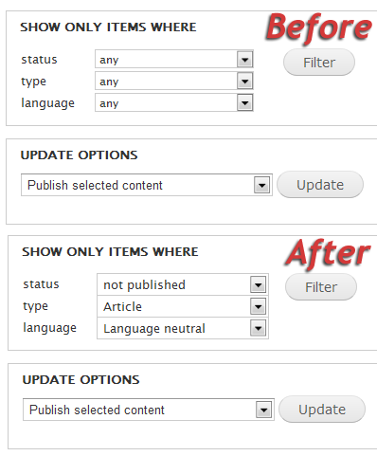Click the arrow icon of the upper update options select

(x=262, y=185)
